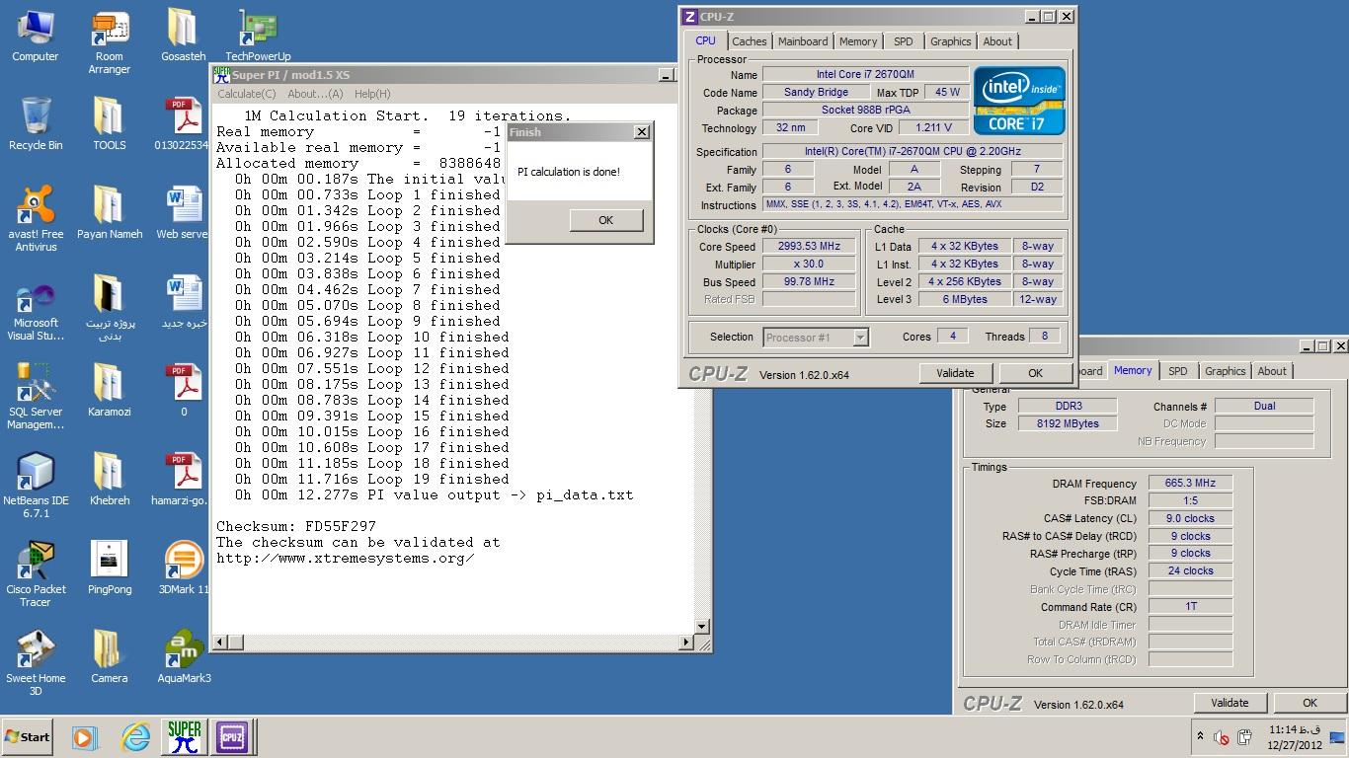Open the Camera folder

[x=109, y=657]
